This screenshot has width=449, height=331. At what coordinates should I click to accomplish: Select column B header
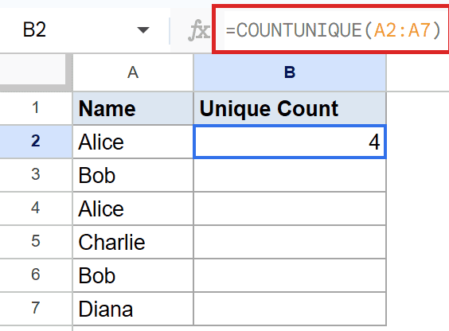[x=290, y=72]
